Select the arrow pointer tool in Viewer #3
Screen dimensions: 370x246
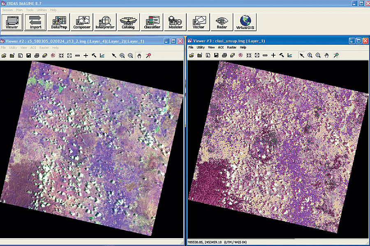(302, 55)
